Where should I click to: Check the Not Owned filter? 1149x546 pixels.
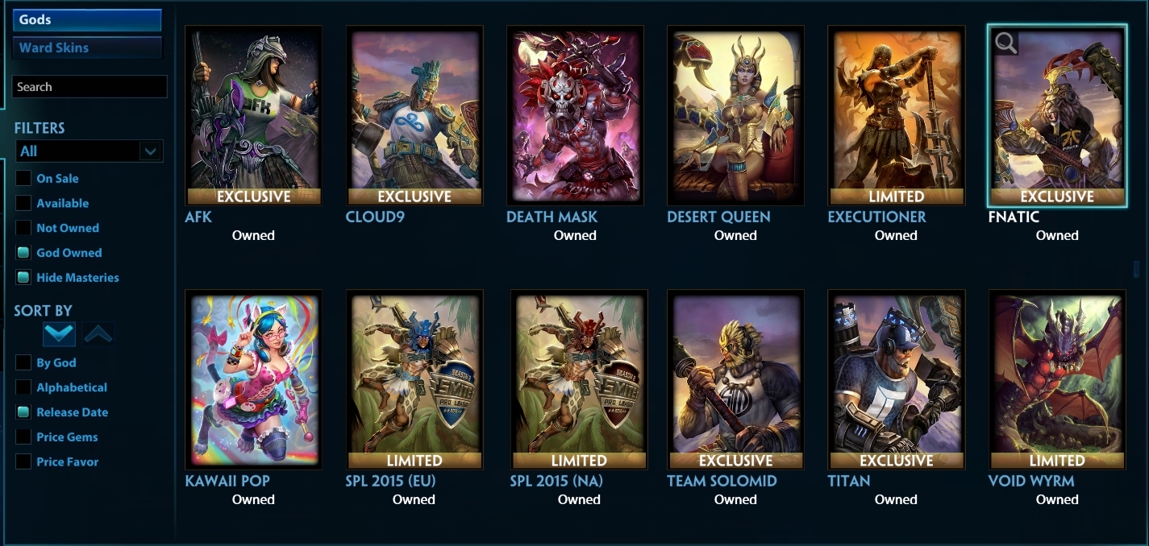tap(24, 228)
